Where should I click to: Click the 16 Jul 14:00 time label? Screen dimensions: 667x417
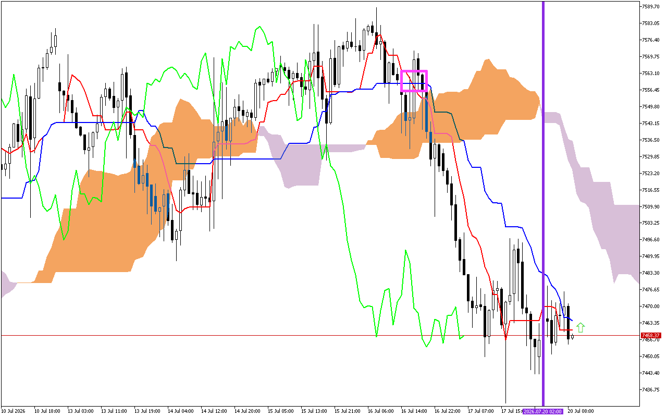point(414,411)
